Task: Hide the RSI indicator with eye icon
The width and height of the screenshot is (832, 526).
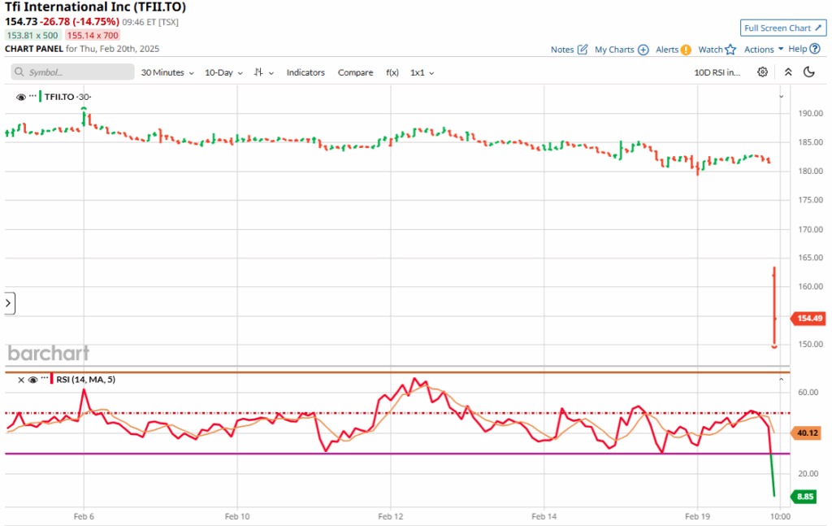Action: (32, 380)
